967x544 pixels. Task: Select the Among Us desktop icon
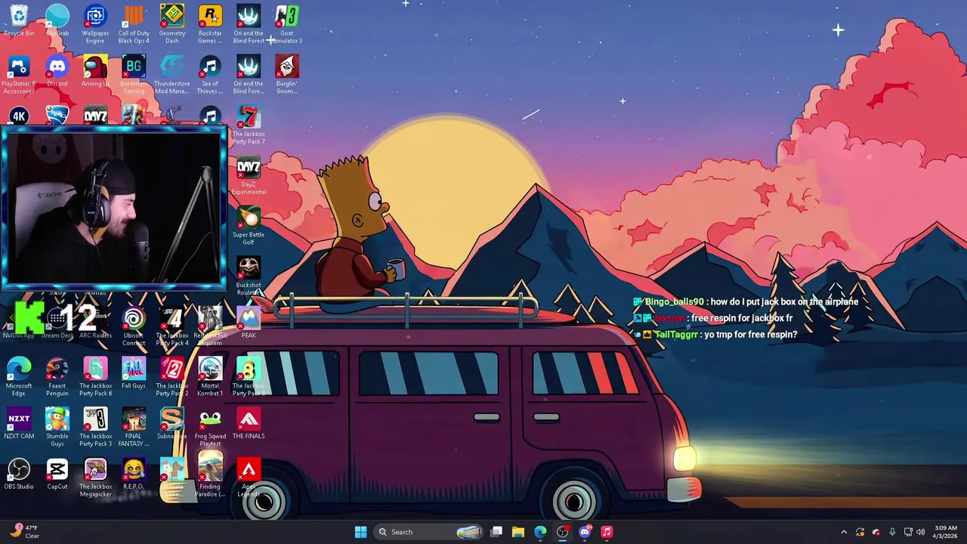point(95,72)
